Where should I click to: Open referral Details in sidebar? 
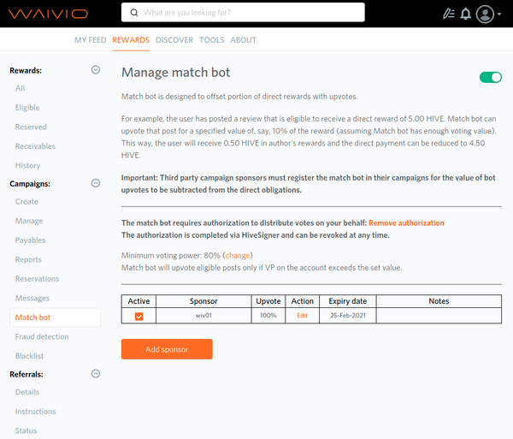click(x=27, y=392)
